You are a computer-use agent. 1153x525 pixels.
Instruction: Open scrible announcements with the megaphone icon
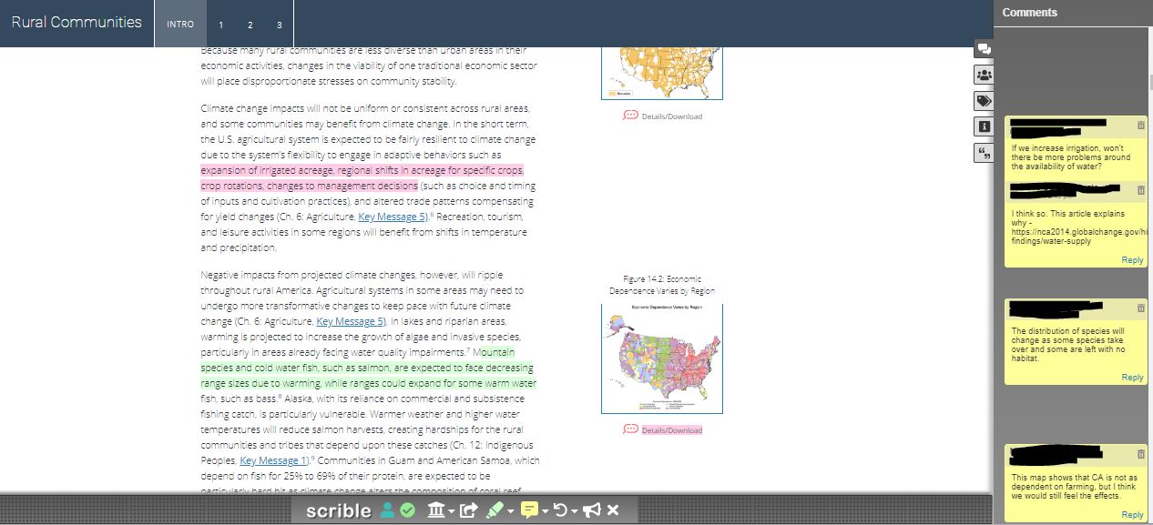(592, 510)
